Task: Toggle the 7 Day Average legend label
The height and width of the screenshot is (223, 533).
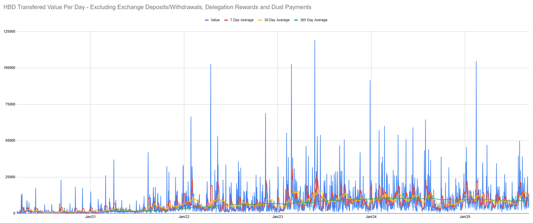Action: point(242,20)
